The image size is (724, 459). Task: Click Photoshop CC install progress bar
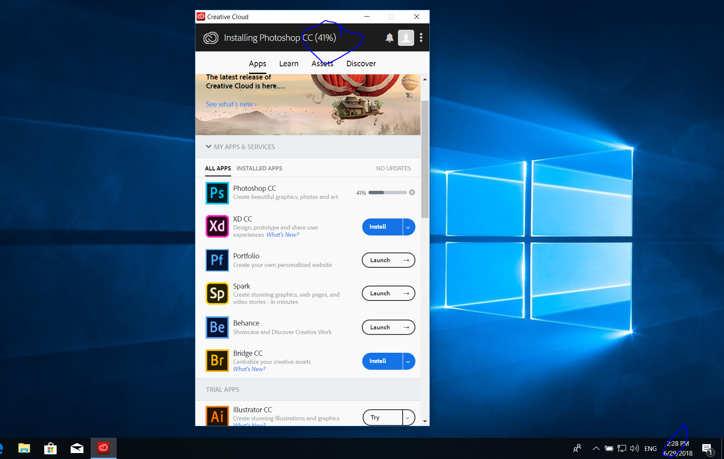pyautogui.click(x=388, y=193)
